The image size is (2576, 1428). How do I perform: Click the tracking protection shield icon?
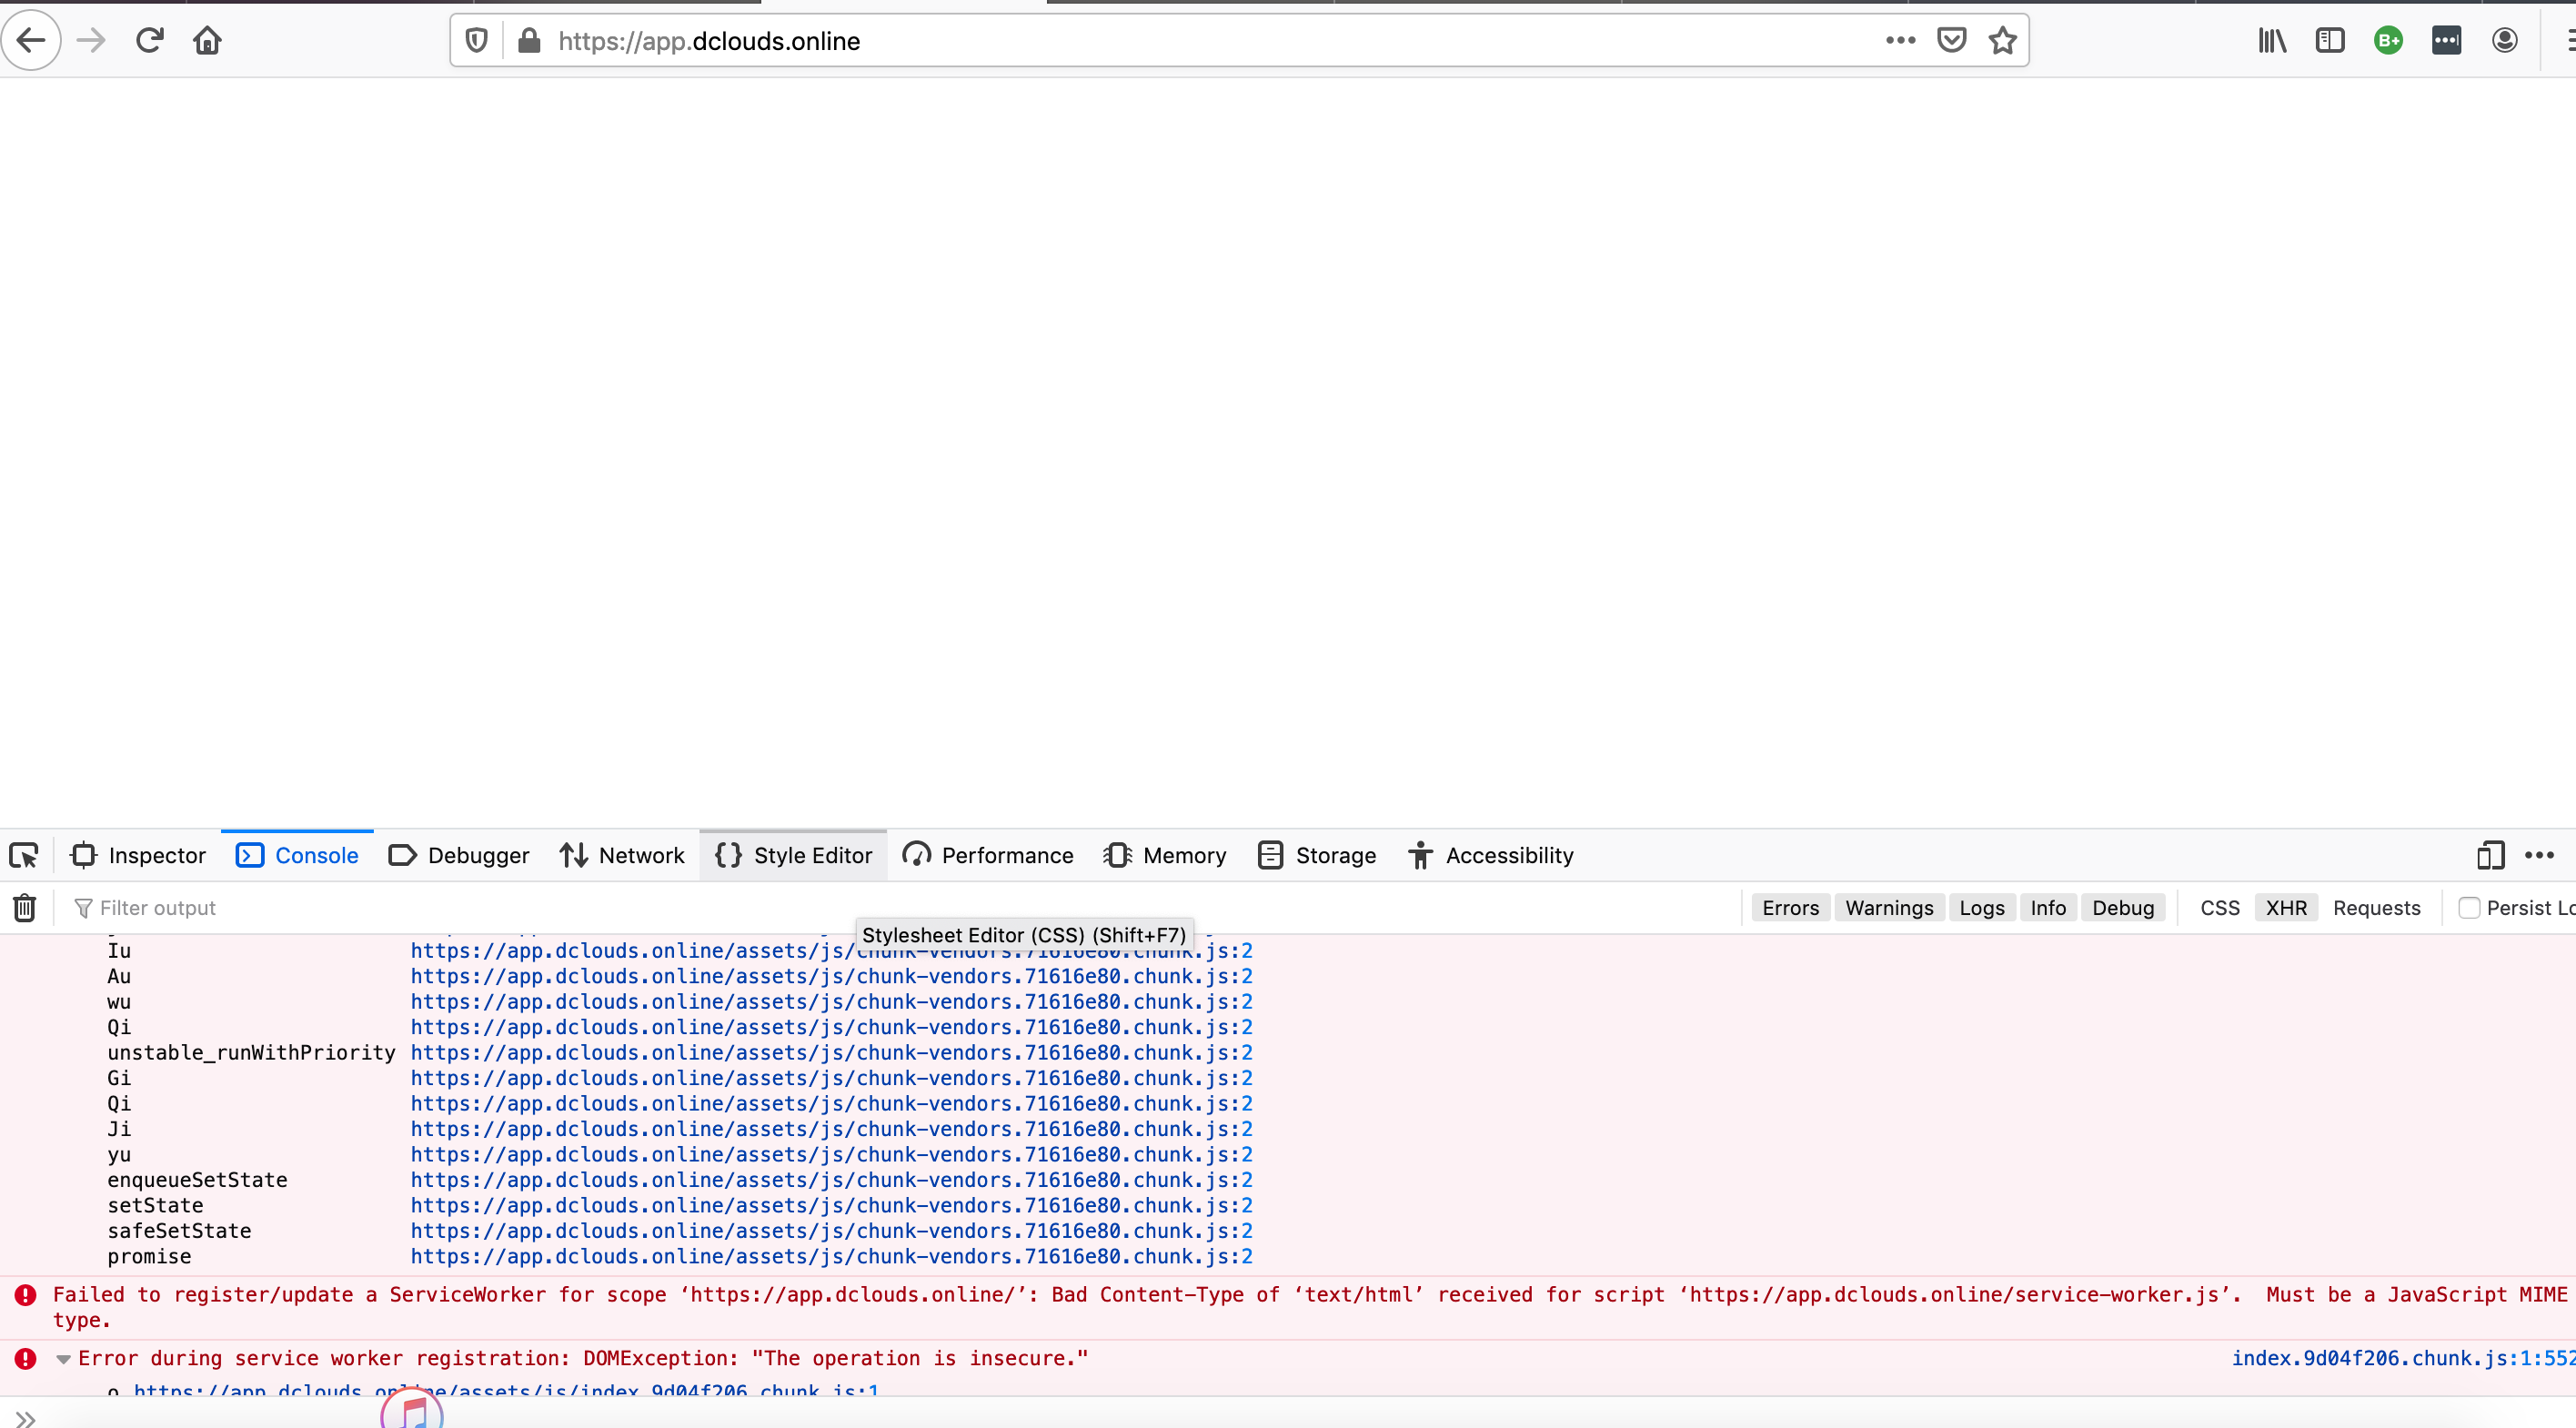477,41
